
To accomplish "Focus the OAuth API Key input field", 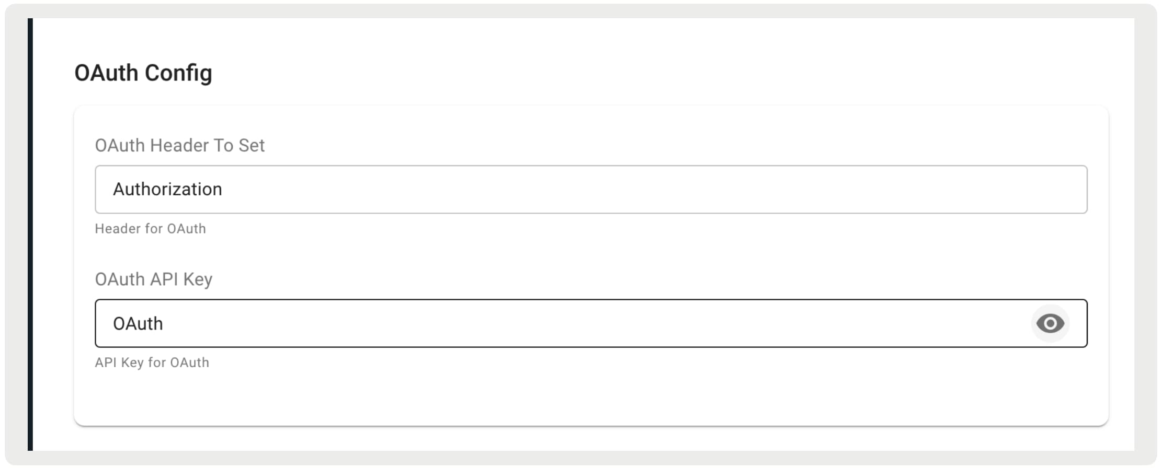I will click(565, 323).
